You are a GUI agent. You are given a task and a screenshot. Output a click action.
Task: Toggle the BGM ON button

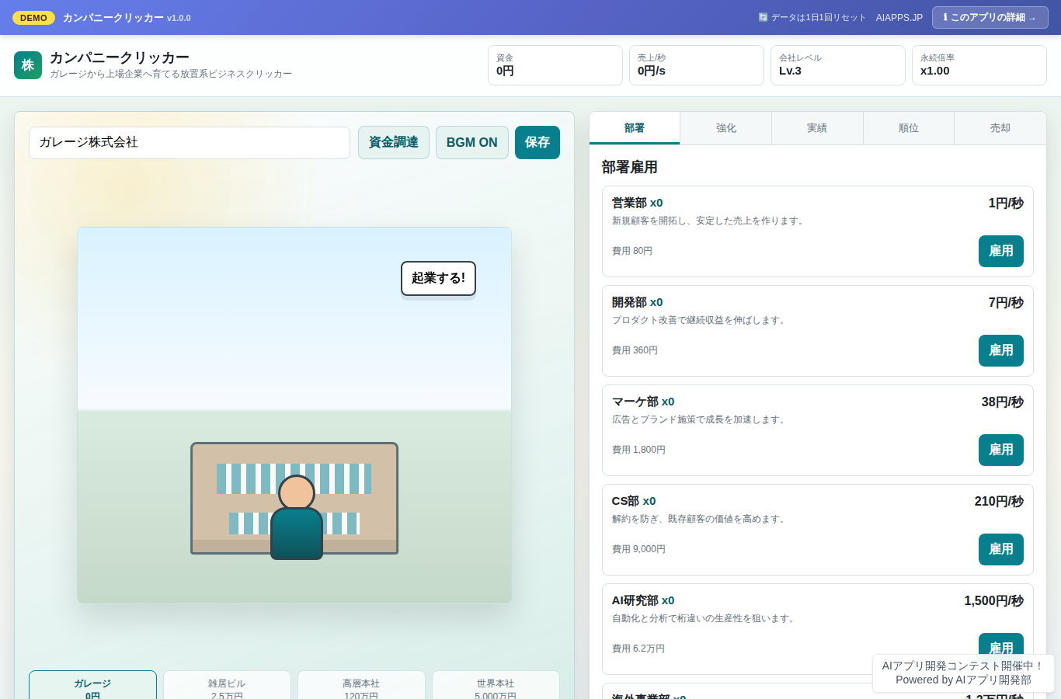(x=472, y=142)
